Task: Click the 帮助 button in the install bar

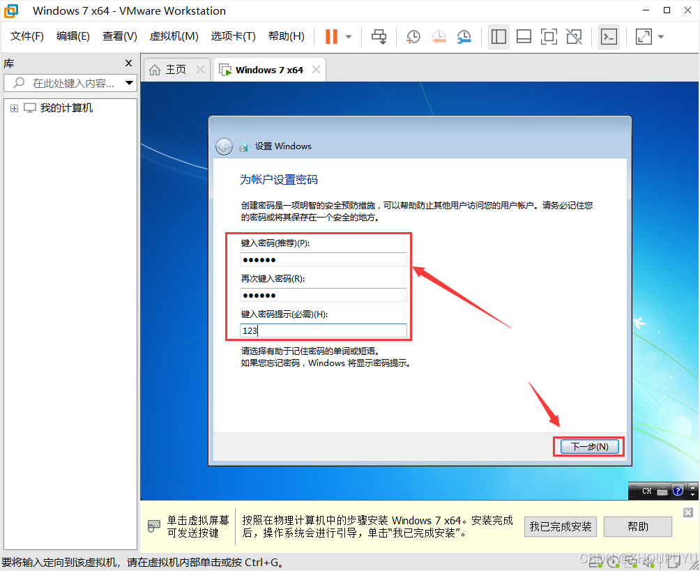Action: pos(637,527)
